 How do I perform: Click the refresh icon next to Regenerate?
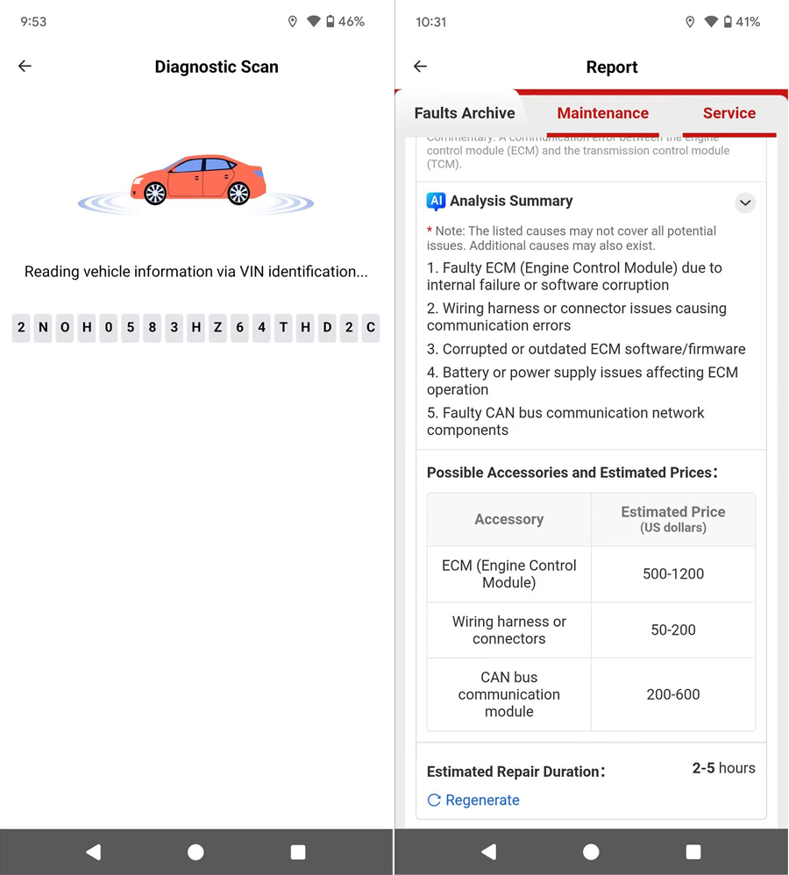pos(434,800)
